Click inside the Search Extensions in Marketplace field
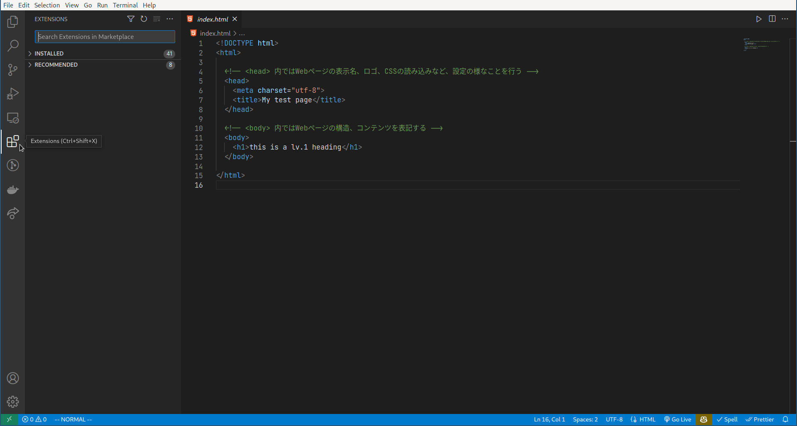 click(105, 36)
